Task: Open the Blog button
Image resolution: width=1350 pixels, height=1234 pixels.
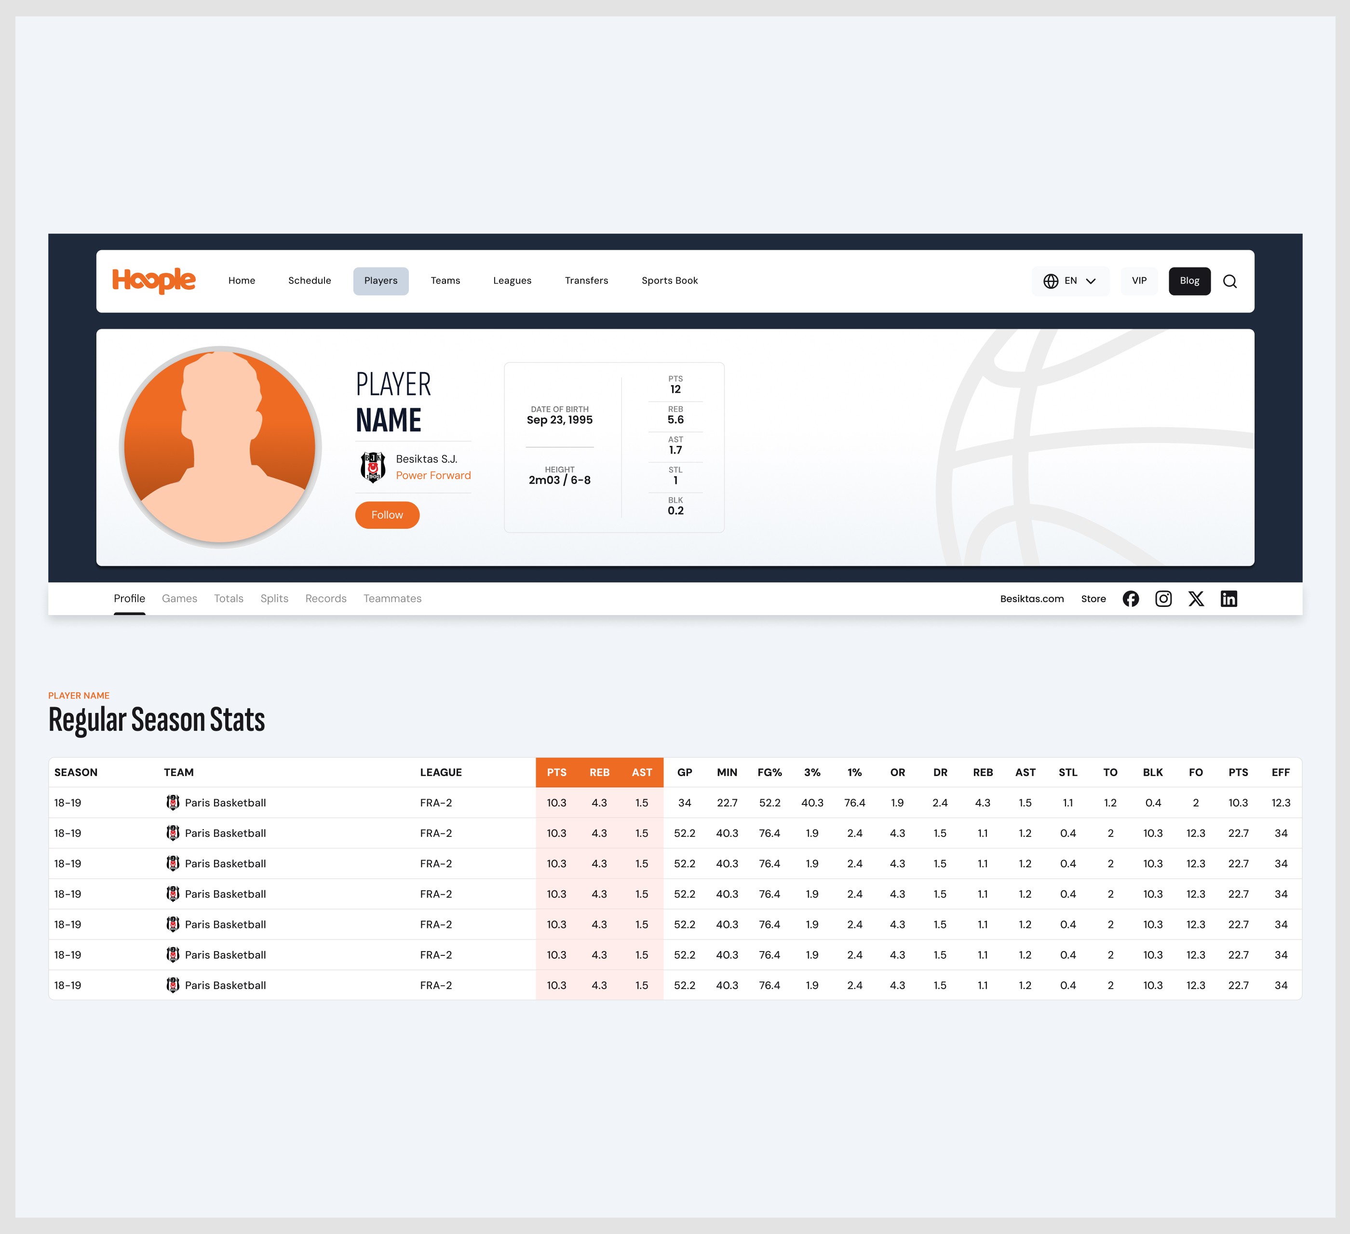Action: (x=1189, y=281)
